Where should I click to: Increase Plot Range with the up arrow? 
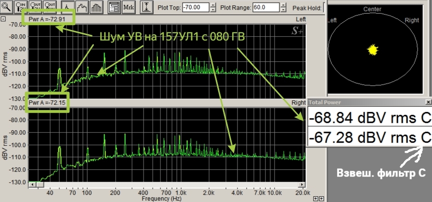click(284, 5)
